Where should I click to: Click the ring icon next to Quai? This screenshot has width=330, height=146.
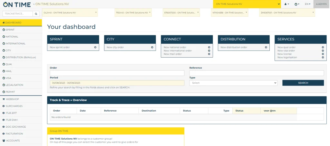point(4,64)
